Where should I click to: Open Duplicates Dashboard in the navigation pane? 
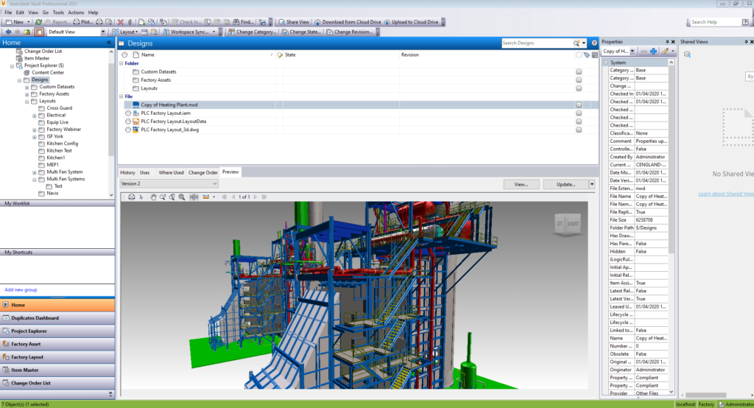coord(57,318)
